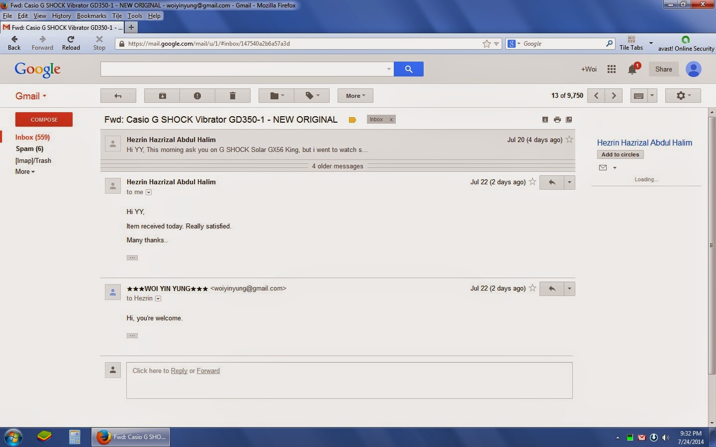Print the conversation with printer icon
This screenshot has width=716, height=447.
[557, 120]
